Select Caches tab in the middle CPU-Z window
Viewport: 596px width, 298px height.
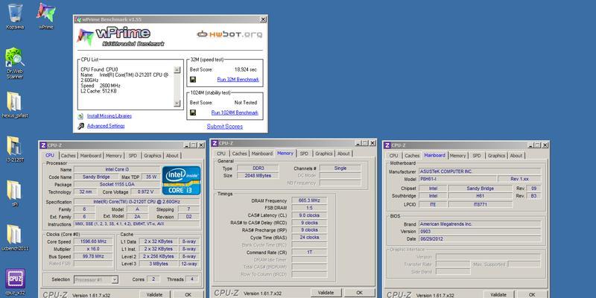(x=239, y=153)
